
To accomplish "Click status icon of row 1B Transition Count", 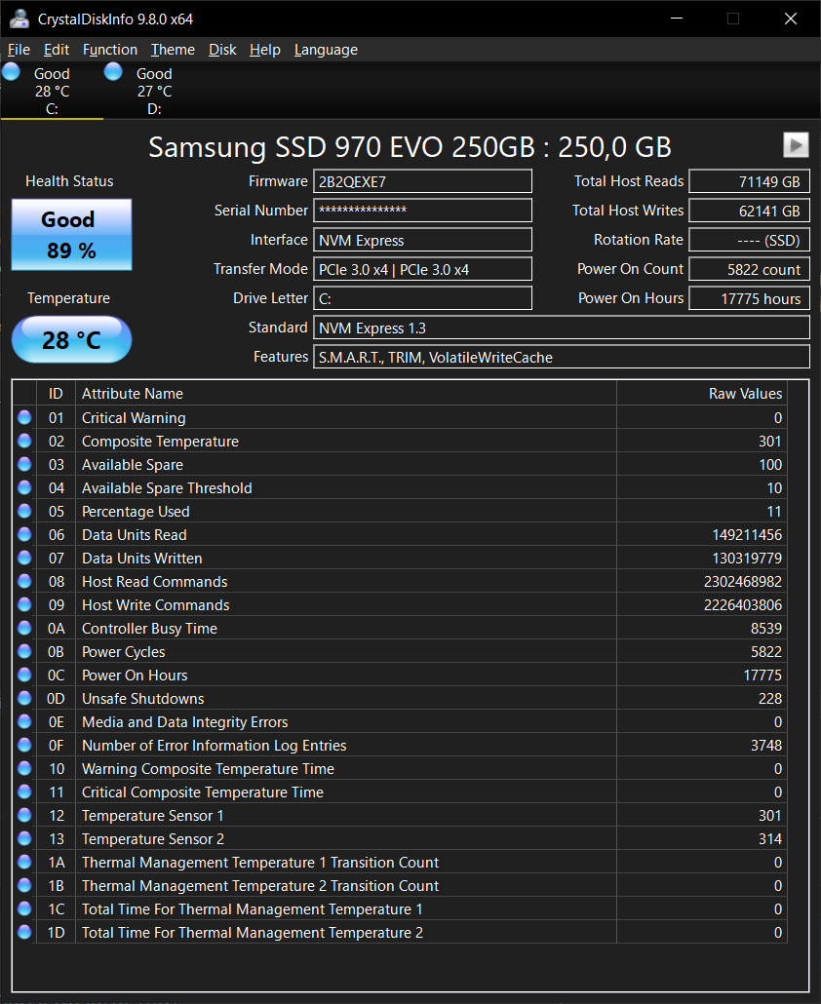I will coord(24,885).
